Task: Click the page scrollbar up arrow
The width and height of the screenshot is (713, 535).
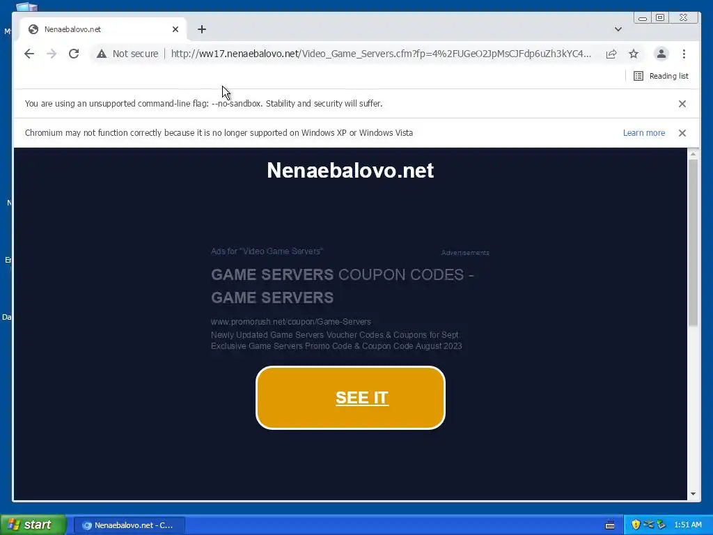Action: click(693, 154)
